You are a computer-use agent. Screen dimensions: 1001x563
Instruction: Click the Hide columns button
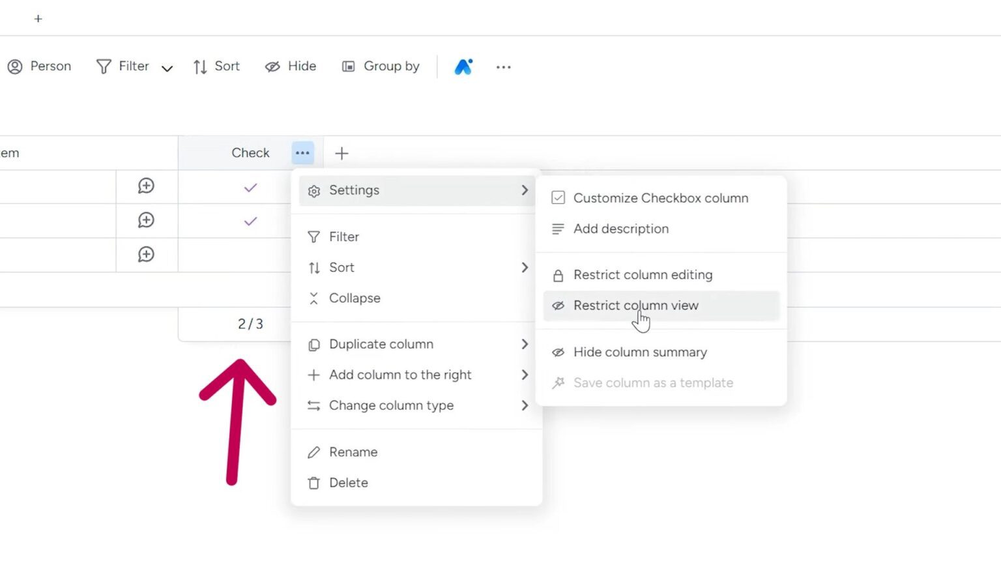(291, 66)
